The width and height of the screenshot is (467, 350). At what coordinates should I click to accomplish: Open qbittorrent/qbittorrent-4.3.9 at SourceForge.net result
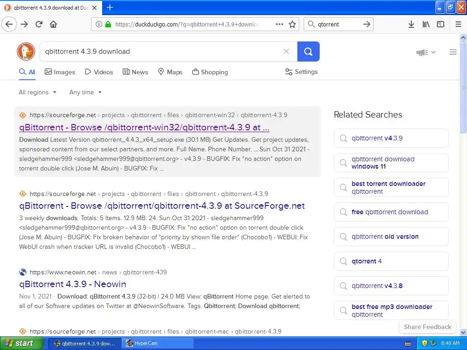tap(162, 206)
